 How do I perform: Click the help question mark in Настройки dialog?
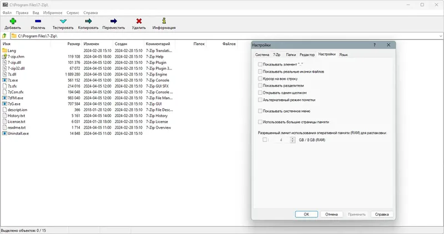(374, 45)
